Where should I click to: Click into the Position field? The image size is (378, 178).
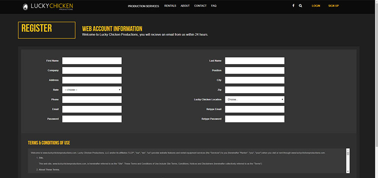254,70
